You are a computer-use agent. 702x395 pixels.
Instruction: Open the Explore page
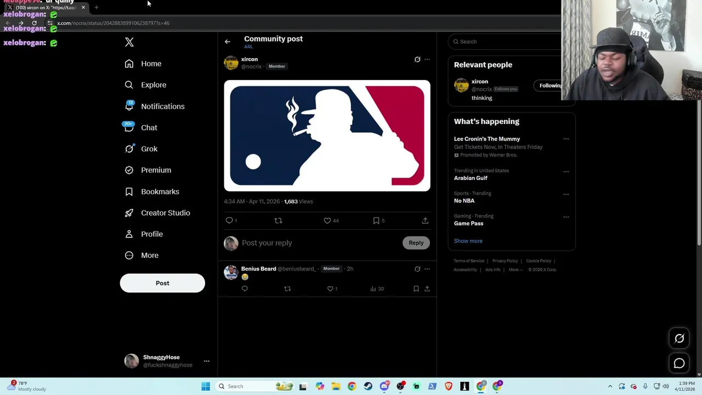point(145,85)
